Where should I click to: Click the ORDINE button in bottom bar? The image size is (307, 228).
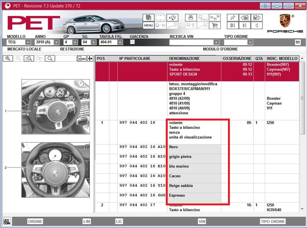35,221
